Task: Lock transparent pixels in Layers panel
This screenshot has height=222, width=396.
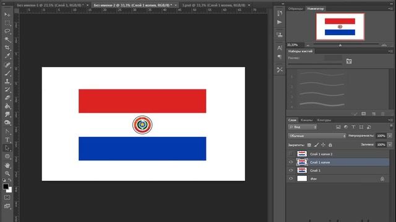Action: [309, 145]
